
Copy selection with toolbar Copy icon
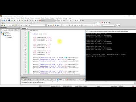point(20,20)
